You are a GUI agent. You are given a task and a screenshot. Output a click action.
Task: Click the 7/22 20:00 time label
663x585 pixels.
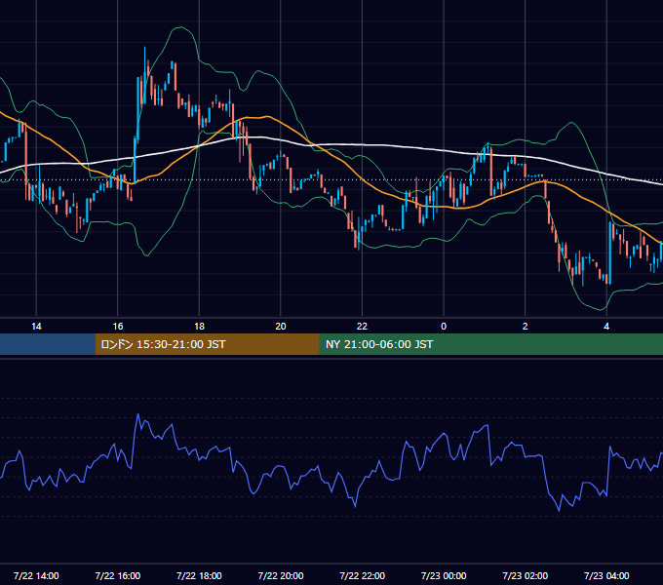[x=281, y=575]
